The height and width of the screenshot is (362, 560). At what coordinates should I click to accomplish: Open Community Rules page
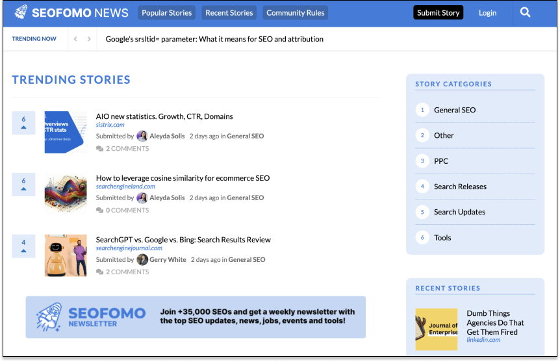click(296, 13)
